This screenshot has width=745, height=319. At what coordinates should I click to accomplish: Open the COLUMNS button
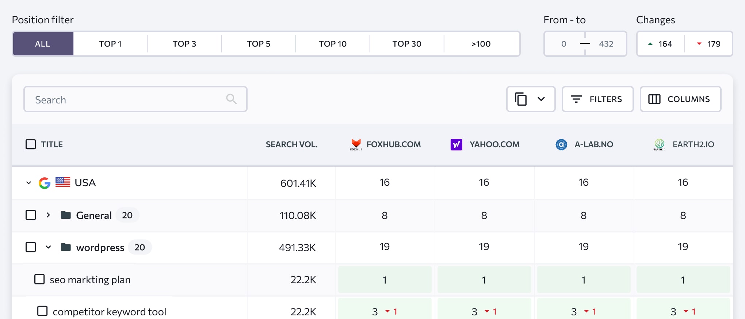(680, 99)
